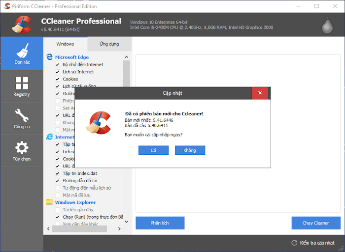Click the Windows 10 Enterprise 64-bit text

pos(159,22)
